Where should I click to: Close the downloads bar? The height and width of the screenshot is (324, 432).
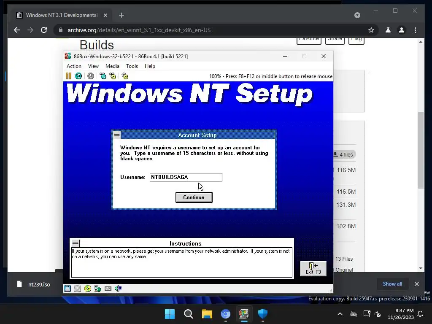(417, 284)
